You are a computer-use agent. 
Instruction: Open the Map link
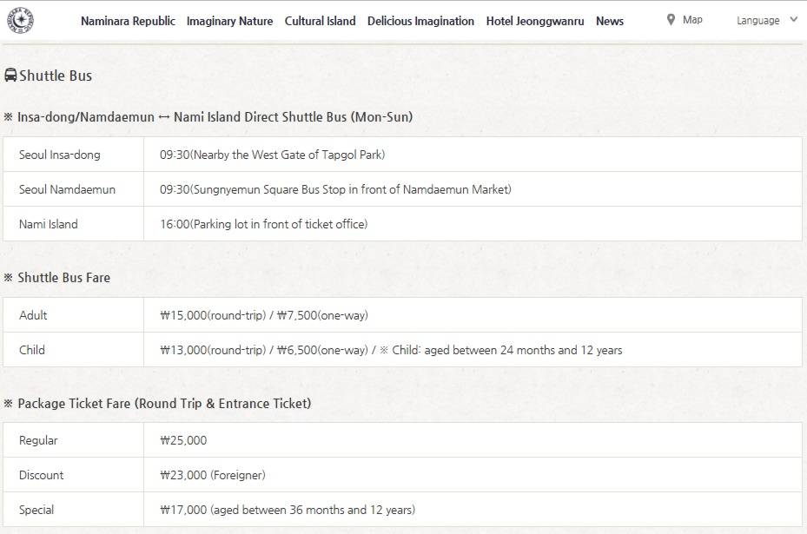coord(692,20)
